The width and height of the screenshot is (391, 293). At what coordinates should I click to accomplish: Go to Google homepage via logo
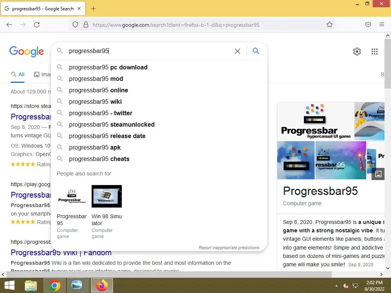coord(27,52)
